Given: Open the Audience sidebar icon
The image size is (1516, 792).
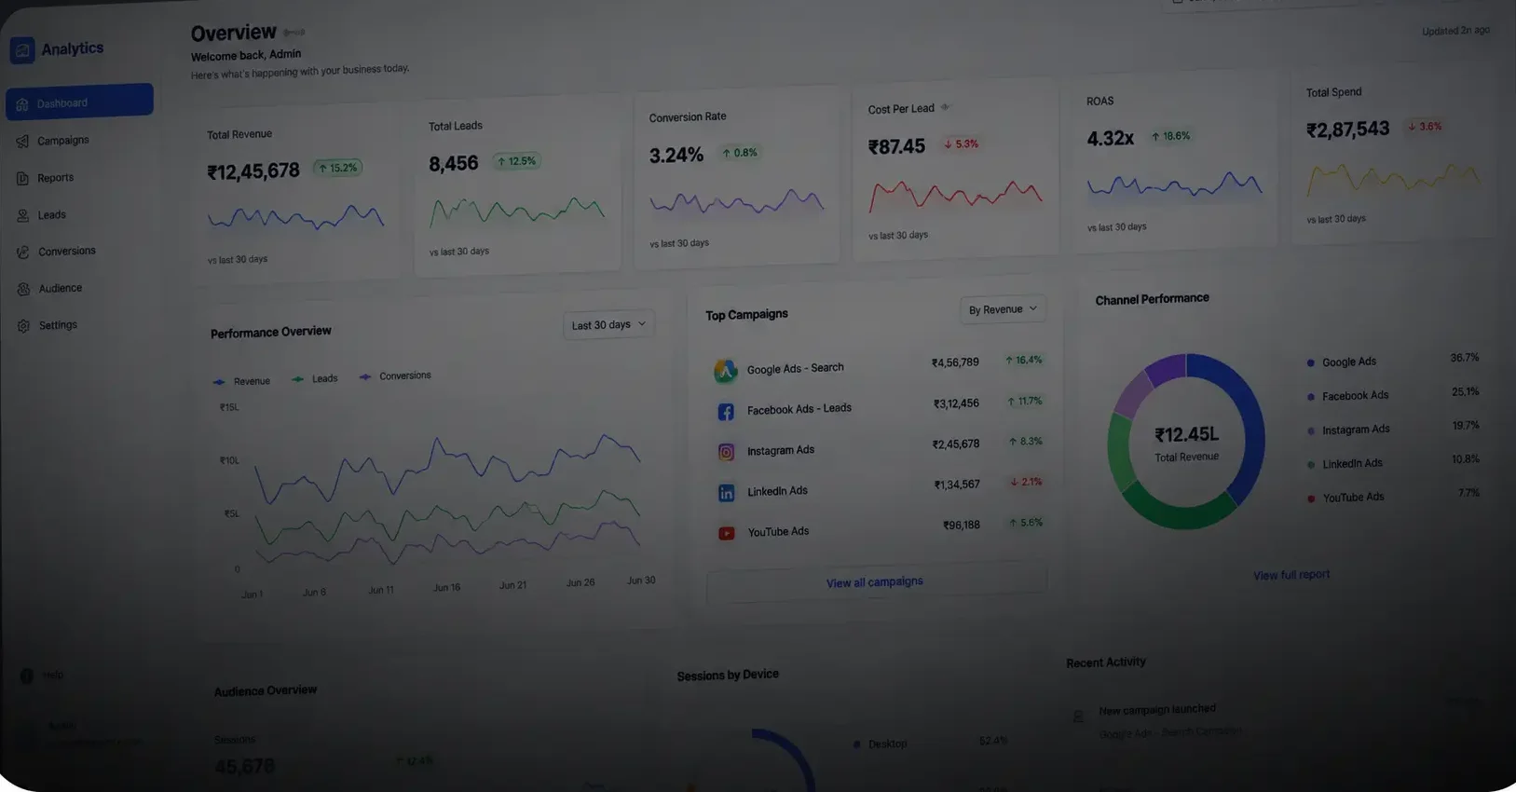Looking at the screenshot, I should point(24,289).
